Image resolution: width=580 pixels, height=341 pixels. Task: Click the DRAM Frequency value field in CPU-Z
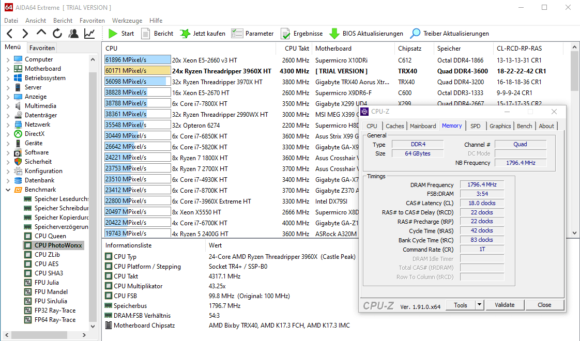(482, 184)
